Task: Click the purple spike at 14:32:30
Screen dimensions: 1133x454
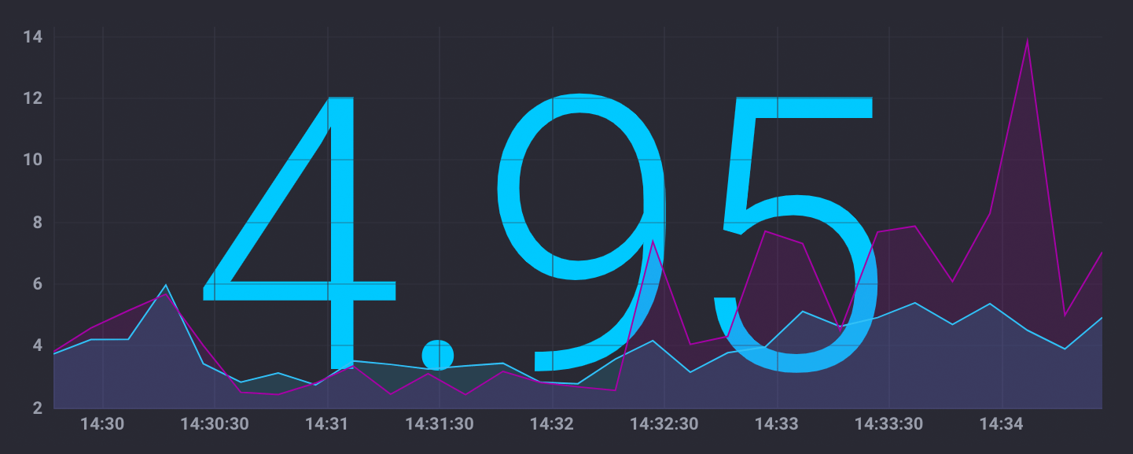Action: click(x=653, y=241)
